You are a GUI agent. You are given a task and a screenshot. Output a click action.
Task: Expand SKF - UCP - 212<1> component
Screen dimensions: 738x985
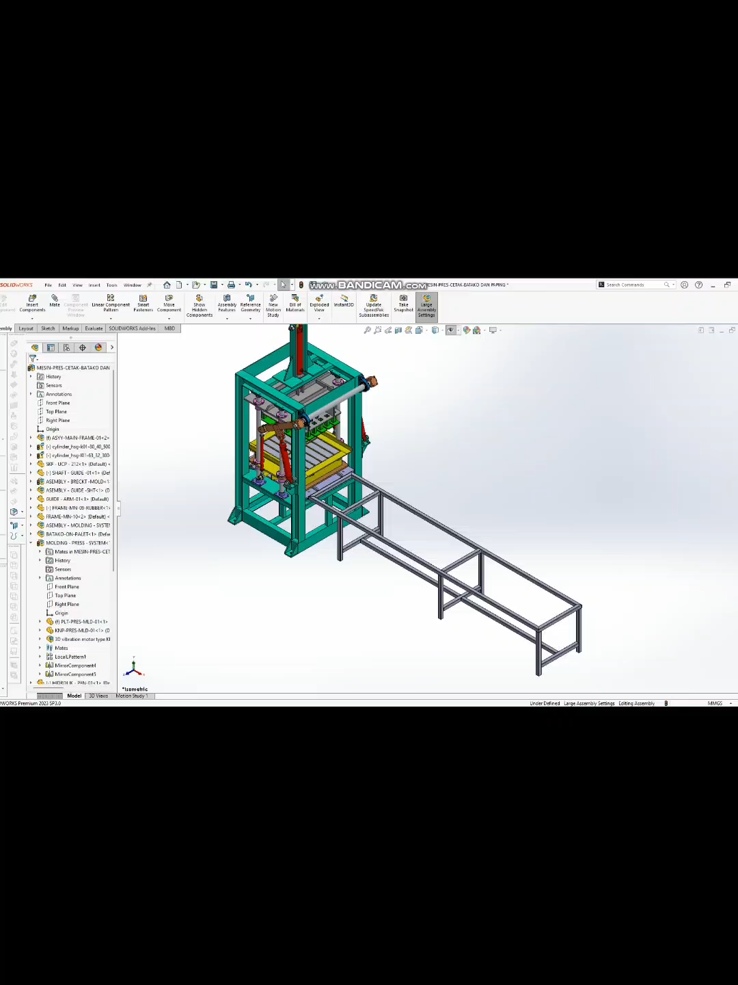pos(31,464)
